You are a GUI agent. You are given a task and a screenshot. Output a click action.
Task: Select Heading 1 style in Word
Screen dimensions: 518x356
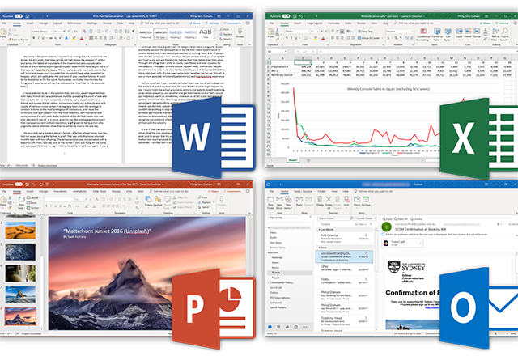[176, 33]
